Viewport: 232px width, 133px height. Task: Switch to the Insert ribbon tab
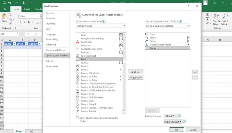(27, 9)
